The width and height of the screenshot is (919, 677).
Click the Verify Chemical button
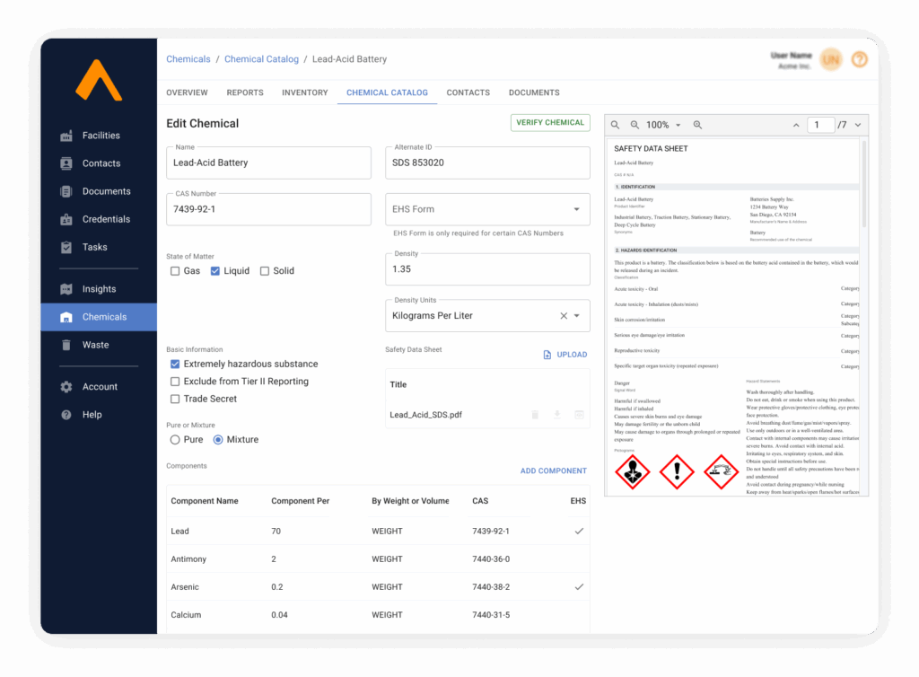pos(550,123)
